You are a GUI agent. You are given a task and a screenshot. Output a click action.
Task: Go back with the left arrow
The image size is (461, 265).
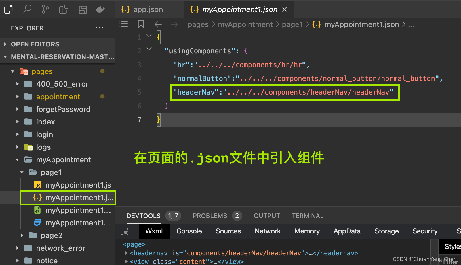pyautogui.click(x=158, y=24)
